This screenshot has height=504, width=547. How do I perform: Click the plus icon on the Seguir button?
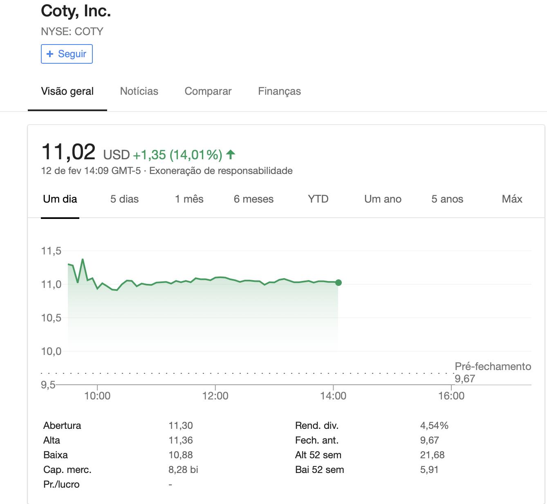click(x=50, y=54)
